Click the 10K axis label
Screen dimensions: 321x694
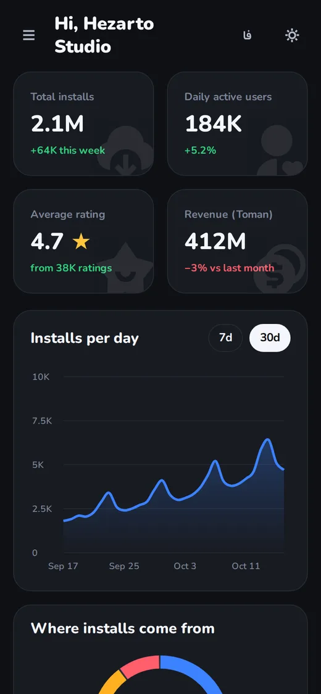41,377
